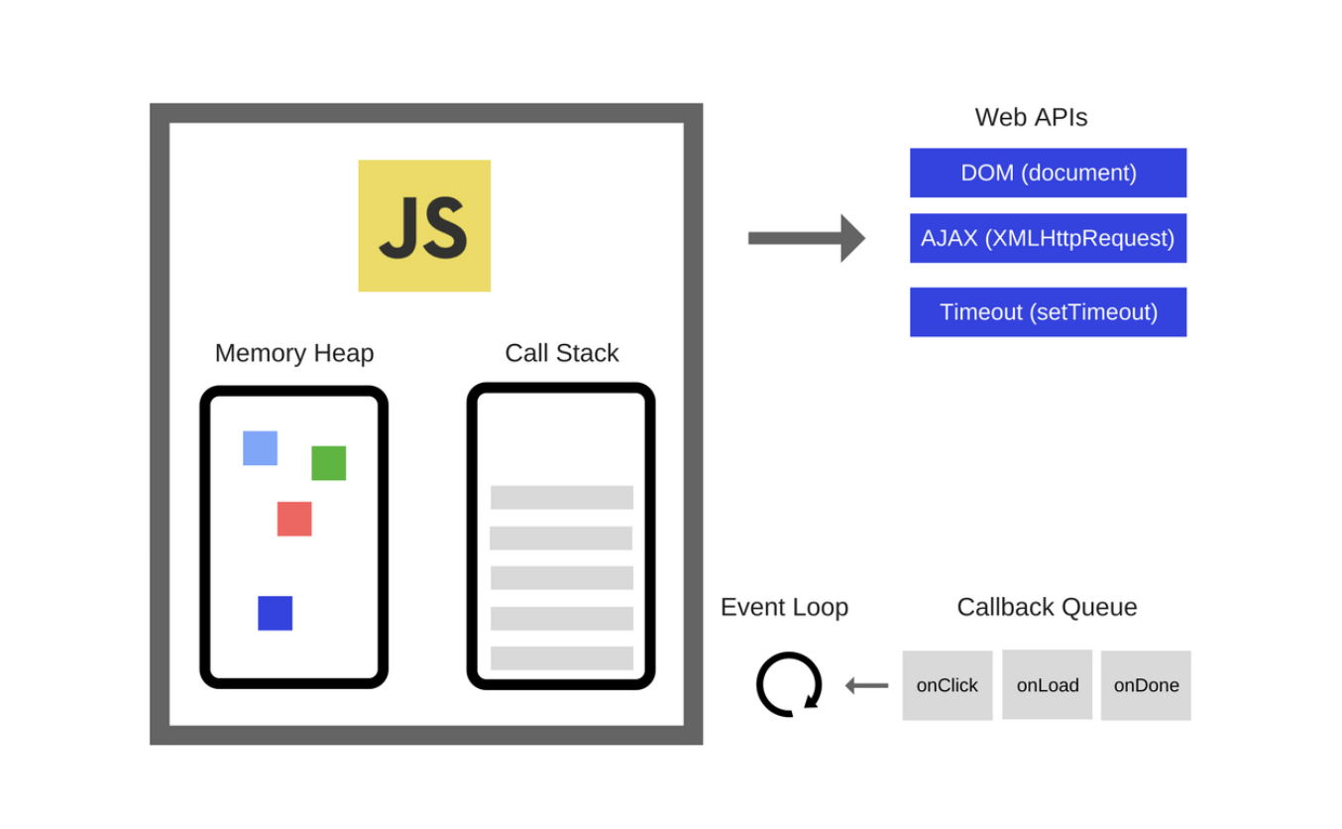Click the Event Loop circular arrow icon

click(789, 684)
